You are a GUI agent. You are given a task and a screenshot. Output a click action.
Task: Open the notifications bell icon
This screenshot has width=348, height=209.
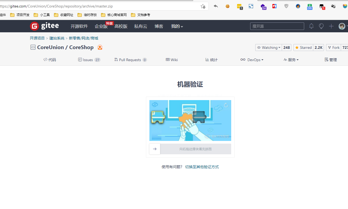[311, 26]
